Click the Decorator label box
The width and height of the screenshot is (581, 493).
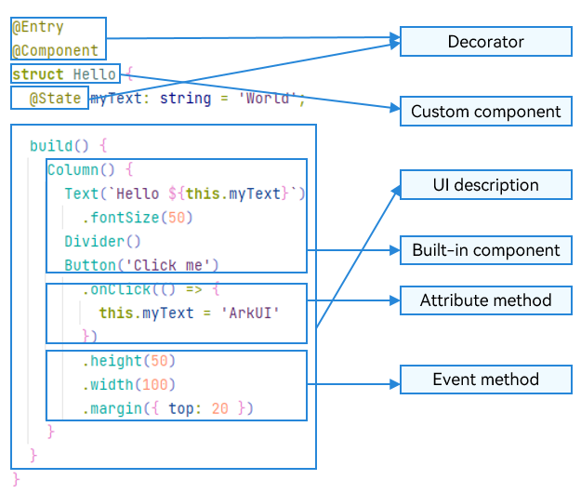pyautogui.click(x=485, y=42)
